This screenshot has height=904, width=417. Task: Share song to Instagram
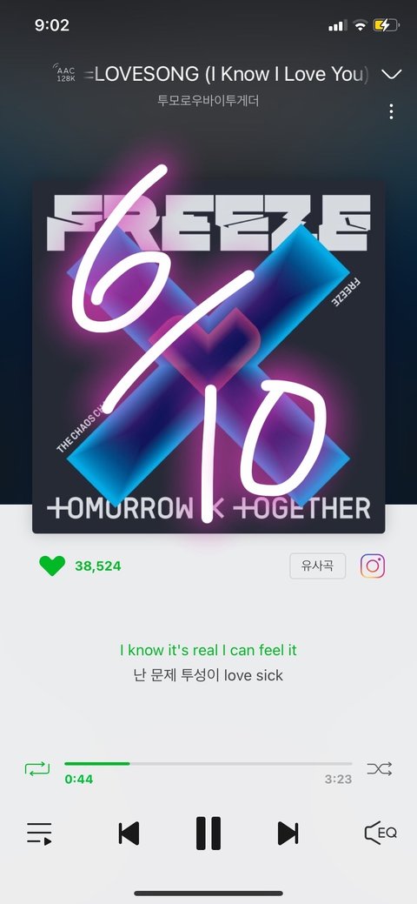(x=373, y=566)
